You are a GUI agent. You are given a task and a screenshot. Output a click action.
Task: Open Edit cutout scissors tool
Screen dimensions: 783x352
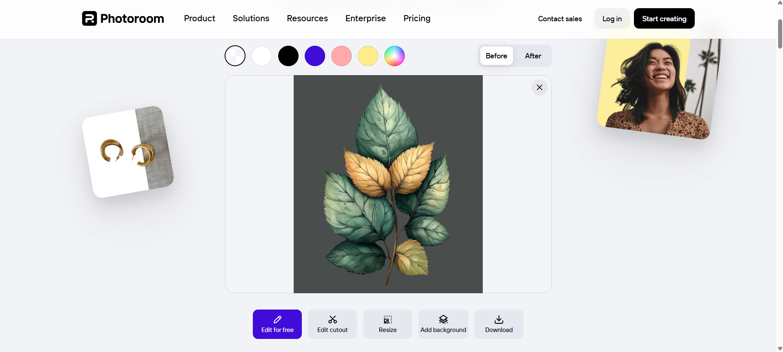pos(332,324)
